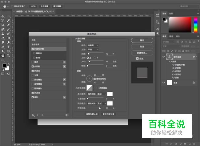Select the Brush tool
This screenshot has width=200, height=146.
tap(8, 29)
